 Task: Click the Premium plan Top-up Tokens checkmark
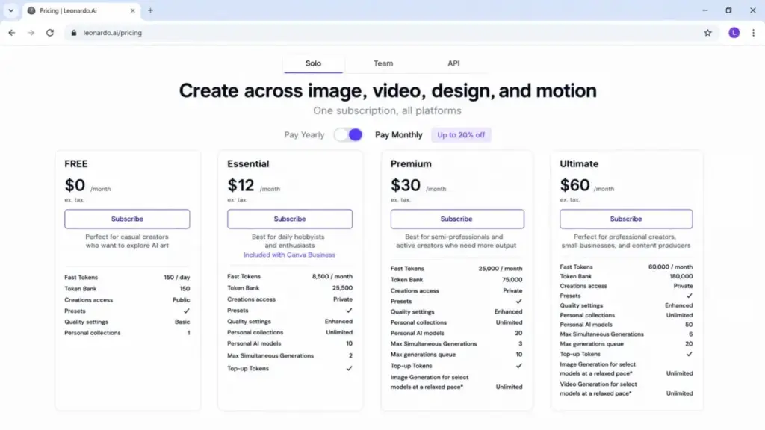coord(518,366)
